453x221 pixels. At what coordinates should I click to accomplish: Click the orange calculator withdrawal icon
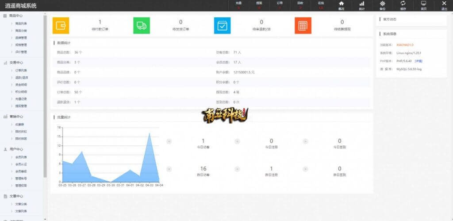303,26
